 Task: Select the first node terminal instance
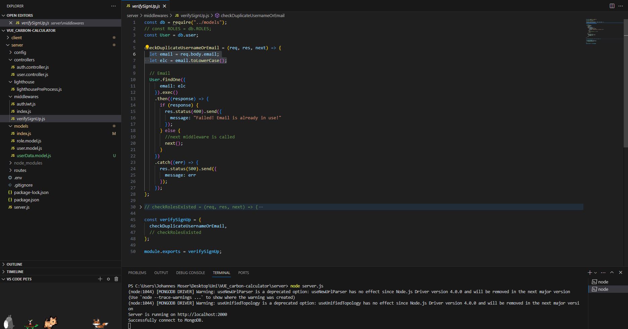[x=608, y=282]
